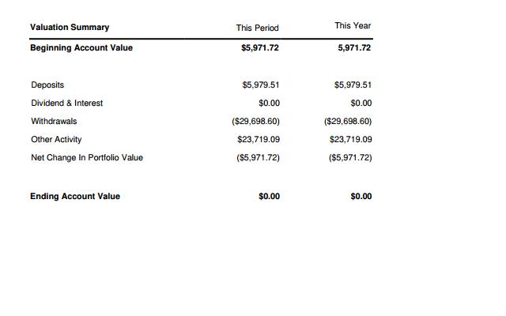
Task: Click the Beginning Account Value label
Action: coord(81,47)
